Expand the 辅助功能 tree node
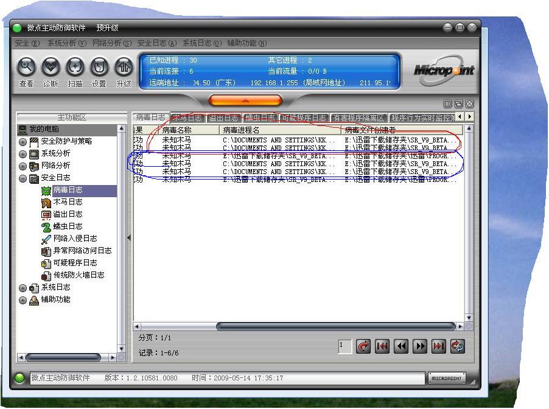The width and height of the screenshot is (549, 409). (23, 300)
